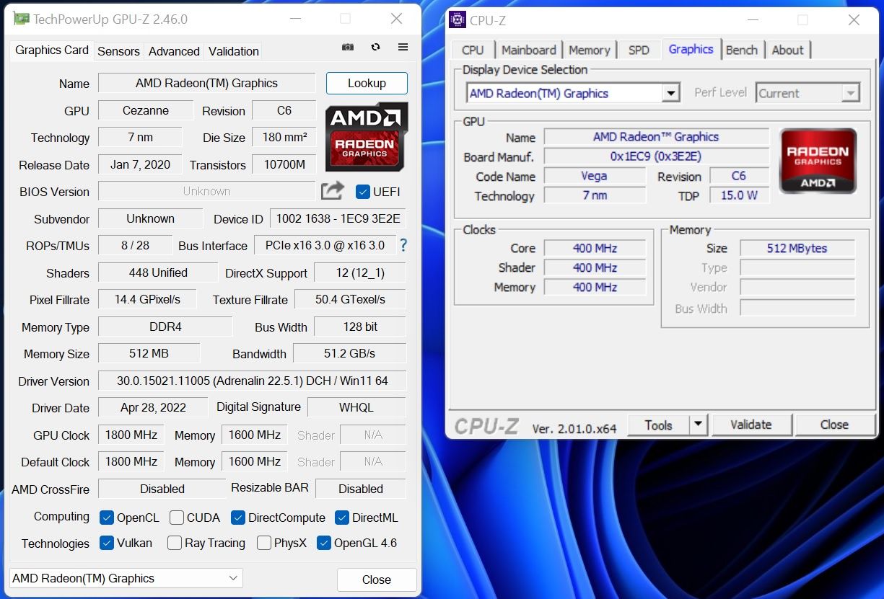Click the 512 MBytes memory size in CPU-Z
The image size is (884, 599).
[797, 248]
